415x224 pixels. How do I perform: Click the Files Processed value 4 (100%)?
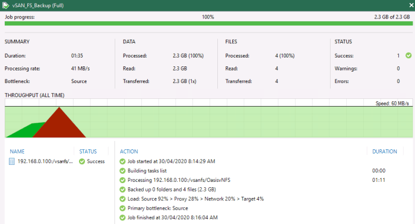285,56
